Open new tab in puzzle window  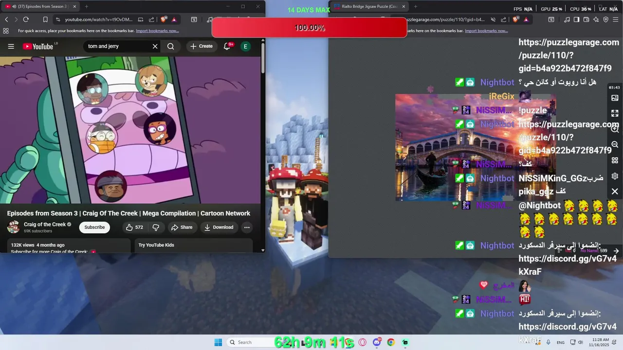click(415, 6)
